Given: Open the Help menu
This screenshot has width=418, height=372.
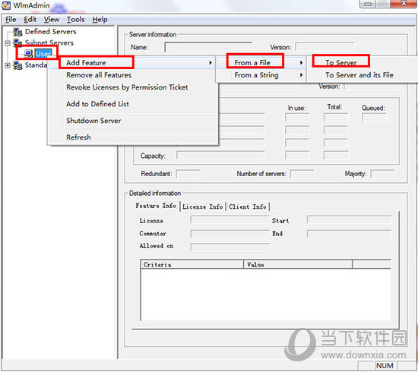Looking at the screenshot, I should [100, 20].
